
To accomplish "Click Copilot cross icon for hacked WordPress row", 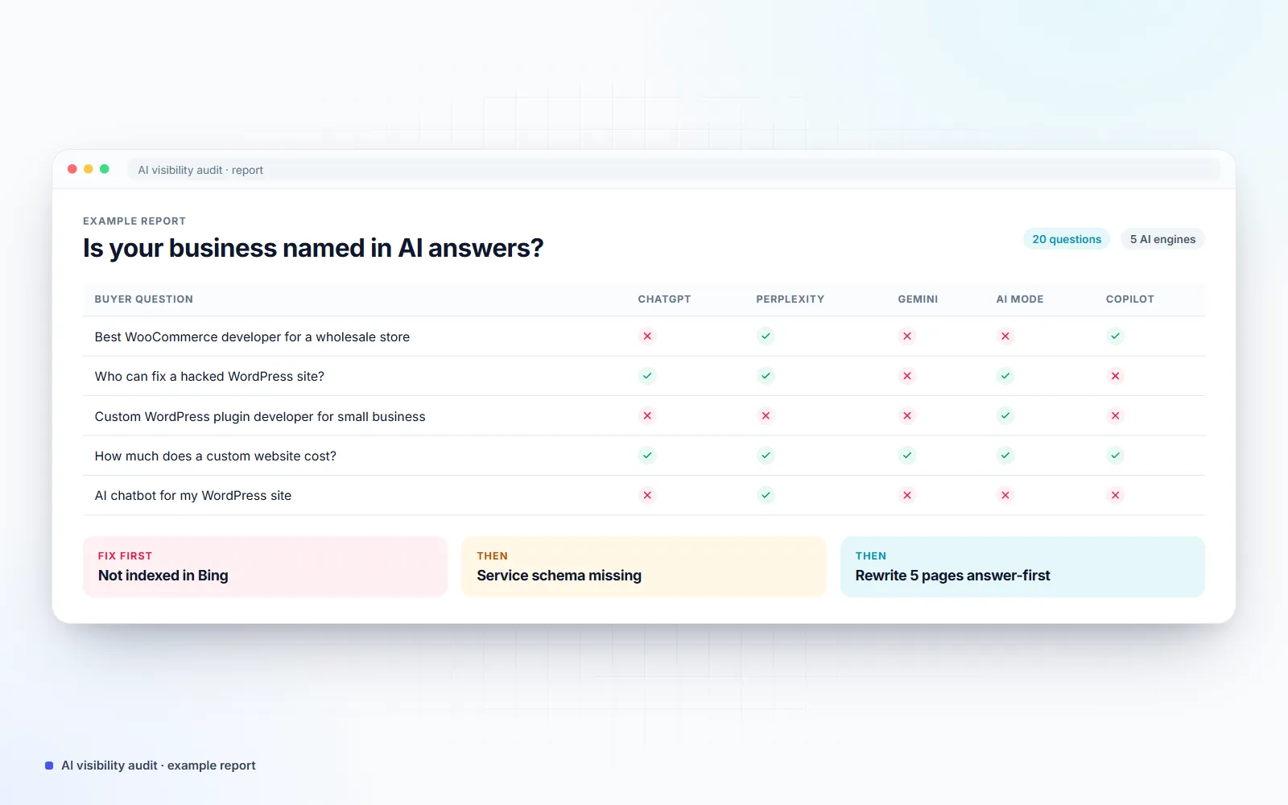I will tap(1115, 376).
